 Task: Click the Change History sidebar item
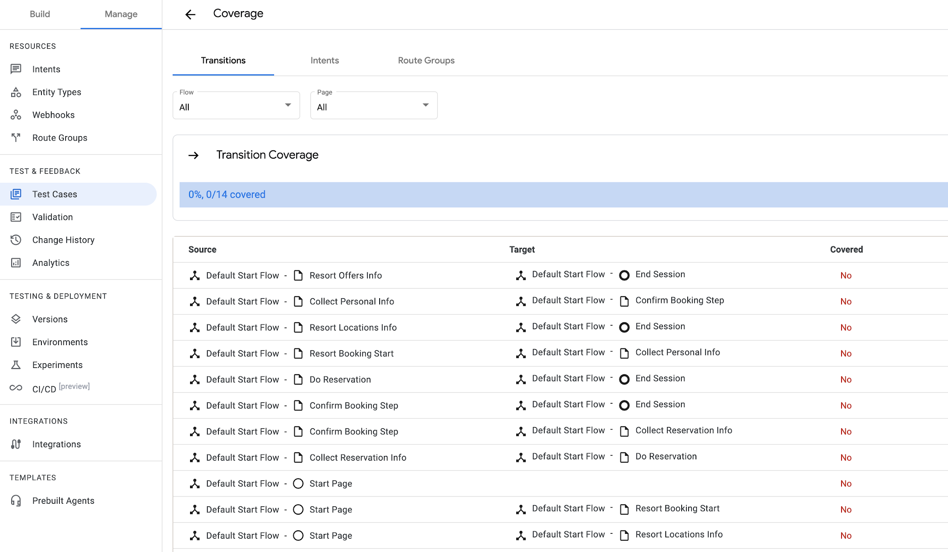[63, 239]
